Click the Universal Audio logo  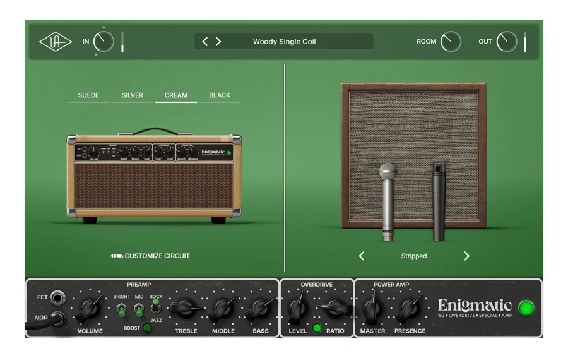point(56,42)
